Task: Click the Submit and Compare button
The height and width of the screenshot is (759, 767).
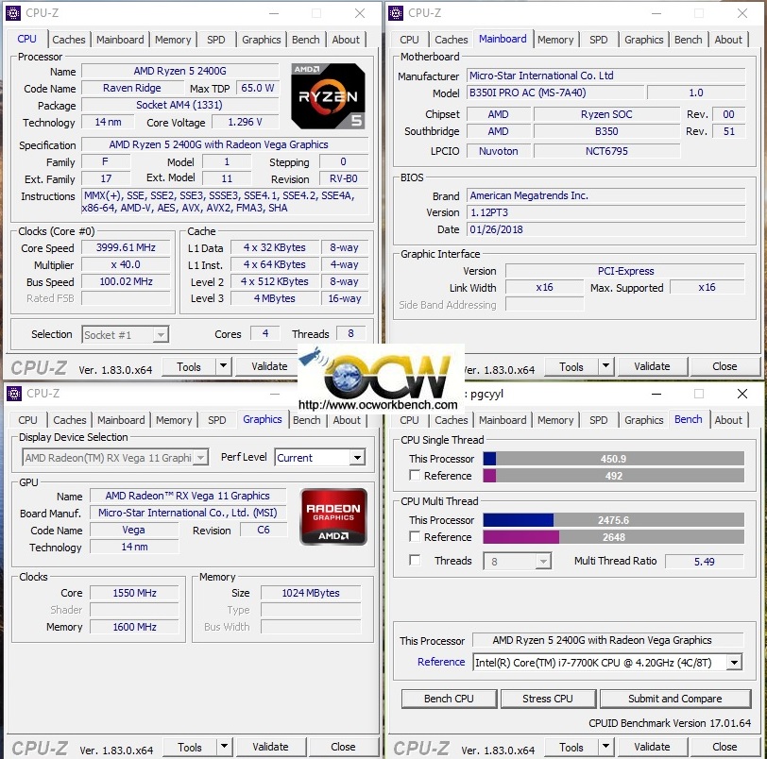Action: pyautogui.click(x=675, y=699)
